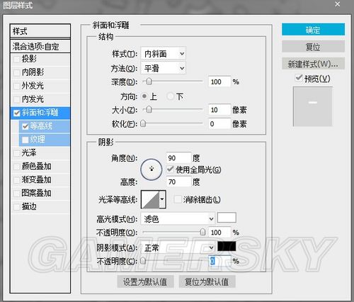Click the angle dial control
354x302 pixels.
coord(152,169)
